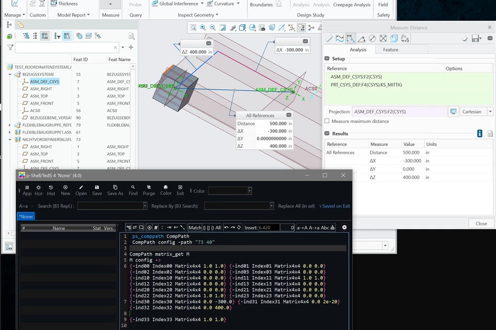Click the Hist icon in p-Shell toolbar
Screen dimensions: 496x330
pyautogui.click(x=51, y=190)
